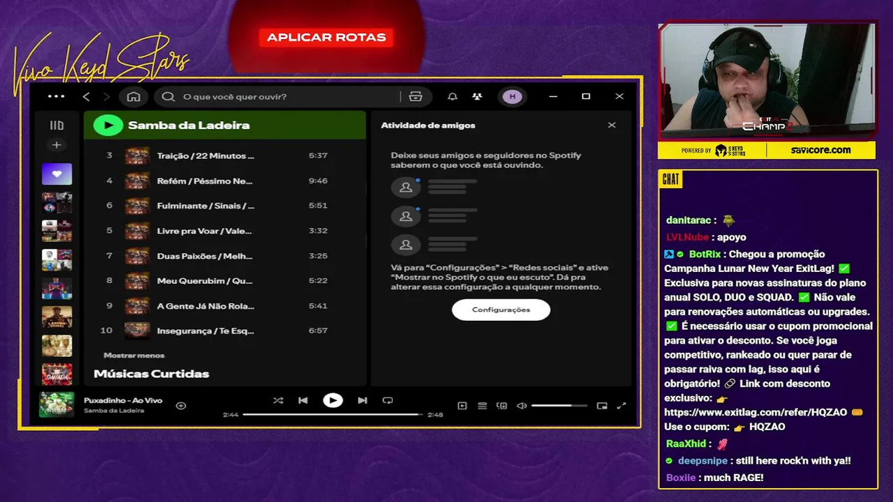Click the Configurações button
The width and height of the screenshot is (893, 502).
[x=501, y=310]
